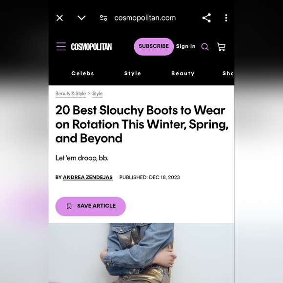
Task: Close the browser custom tab with X
Action: [x=60, y=18]
